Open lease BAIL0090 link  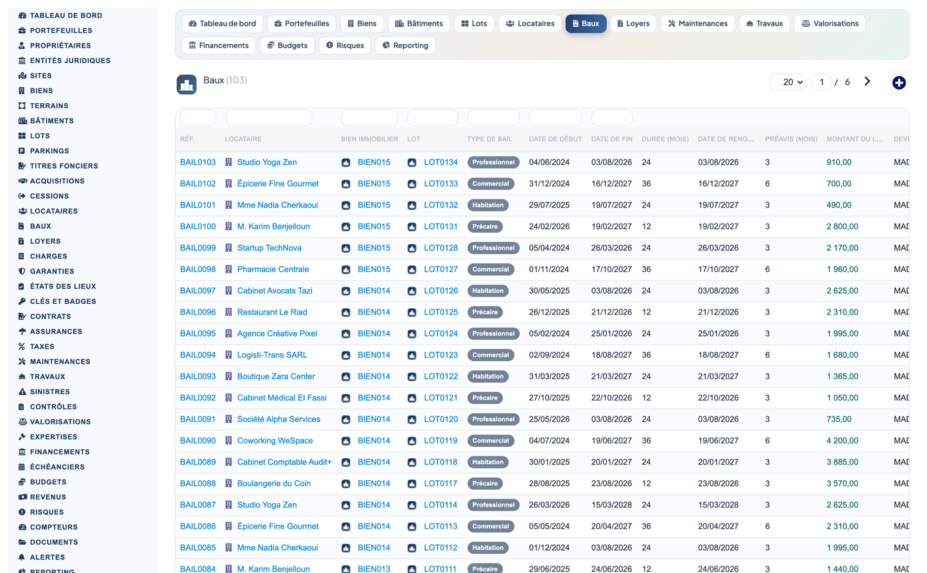198,441
